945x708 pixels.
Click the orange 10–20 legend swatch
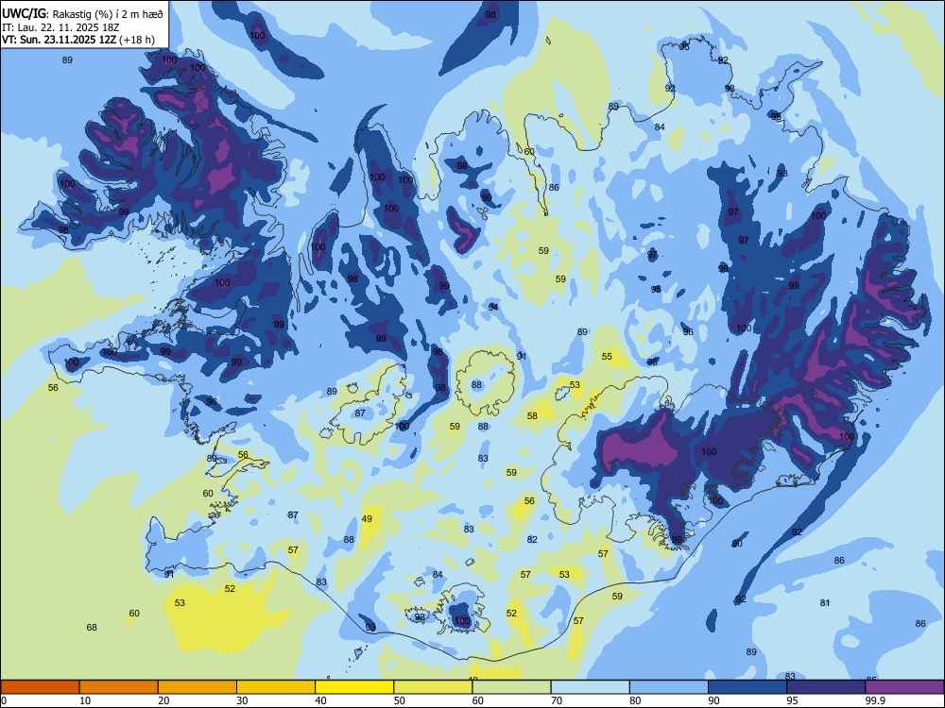pyautogui.click(x=119, y=687)
